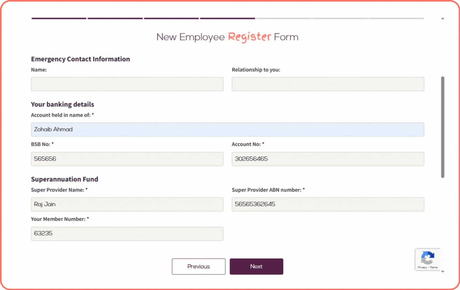The height and width of the screenshot is (290, 460).
Task: Click the New Employee Register Form title
Action: (x=227, y=37)
